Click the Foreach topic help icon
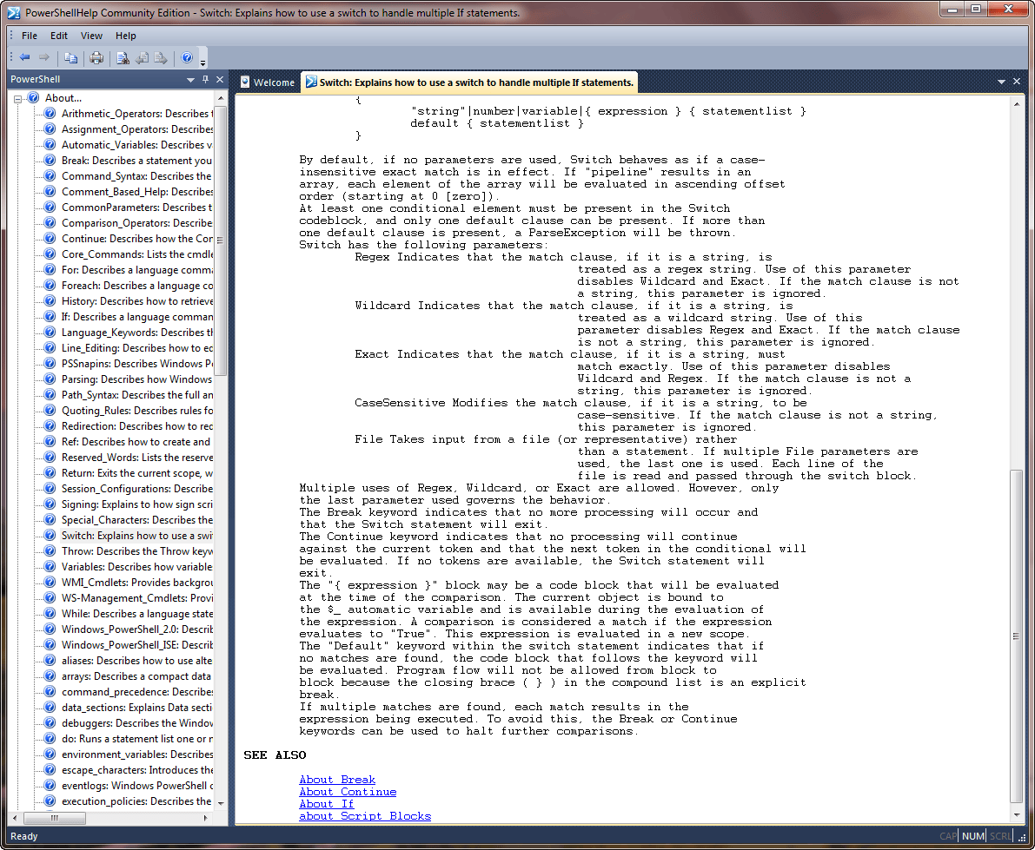 (x=50, y=286)
